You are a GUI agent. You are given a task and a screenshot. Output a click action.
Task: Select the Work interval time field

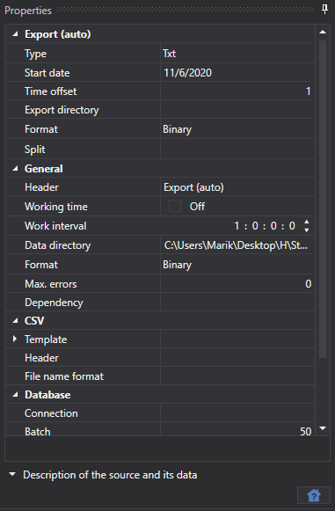(x=265, y=226)
